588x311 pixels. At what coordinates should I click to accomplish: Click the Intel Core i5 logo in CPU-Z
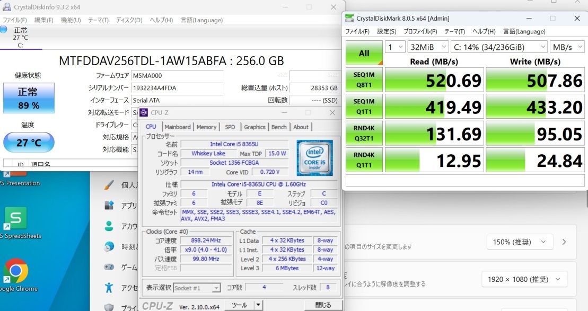pos(314,158)
